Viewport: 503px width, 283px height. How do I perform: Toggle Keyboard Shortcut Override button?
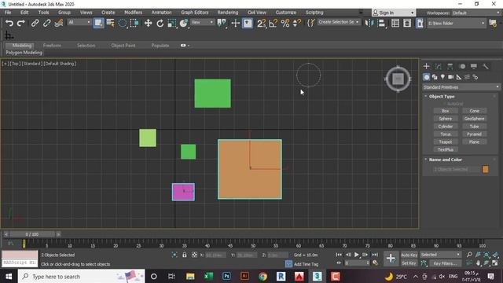click(248, 23)
